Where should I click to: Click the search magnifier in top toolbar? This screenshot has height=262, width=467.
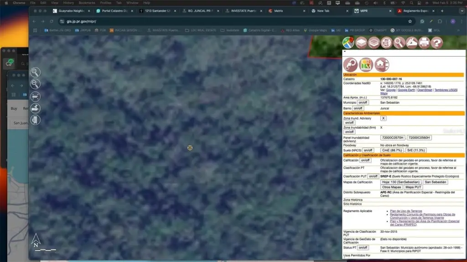399,43
